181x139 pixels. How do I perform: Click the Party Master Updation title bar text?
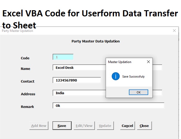(x=17, y=31)
